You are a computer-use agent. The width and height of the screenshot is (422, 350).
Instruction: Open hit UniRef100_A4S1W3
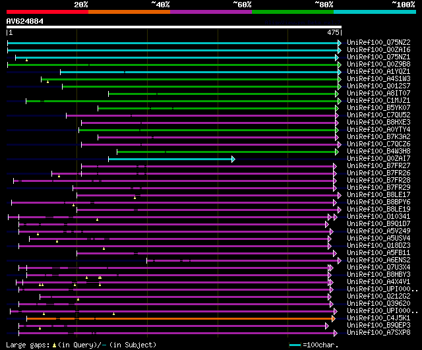click(378, 78)
